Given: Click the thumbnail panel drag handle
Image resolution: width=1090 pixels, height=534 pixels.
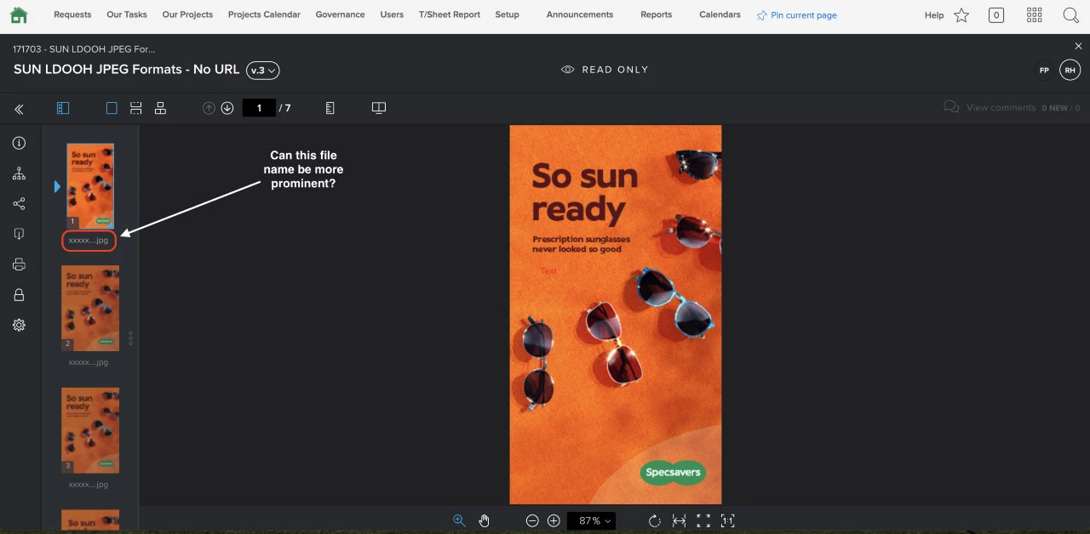Looking at the screenshot, I should coord(131,338).
